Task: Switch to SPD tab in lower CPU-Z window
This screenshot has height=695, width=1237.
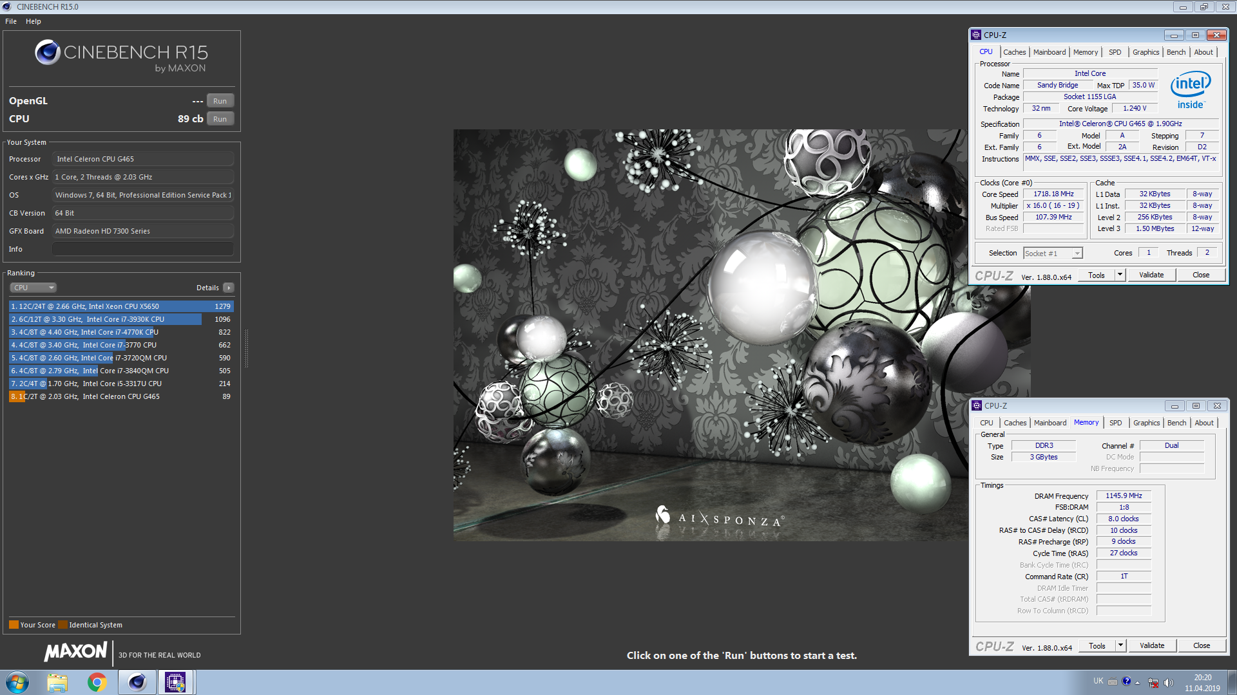Action: point(1116,423)
